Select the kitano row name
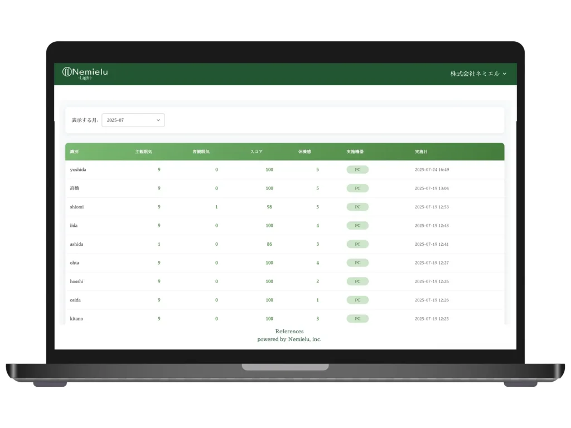This screenshot has width=571, height=428. coord(76,318)
